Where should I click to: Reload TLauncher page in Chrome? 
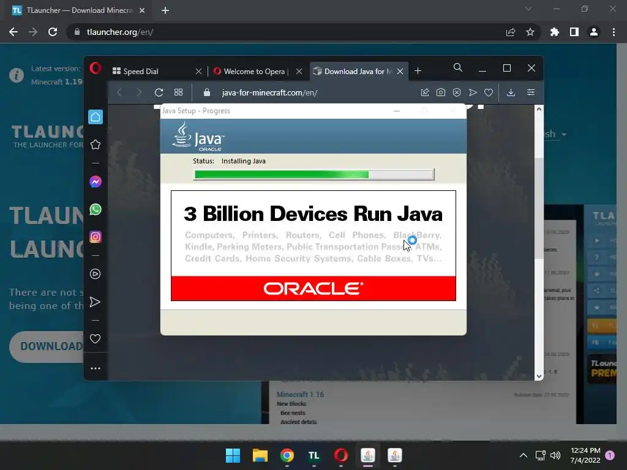pos(53,32)
